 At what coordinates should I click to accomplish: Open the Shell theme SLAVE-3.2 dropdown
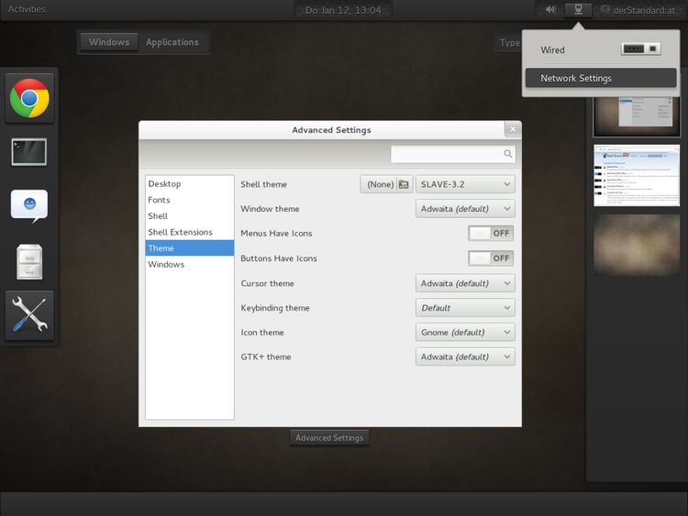(x=465, y=184)
